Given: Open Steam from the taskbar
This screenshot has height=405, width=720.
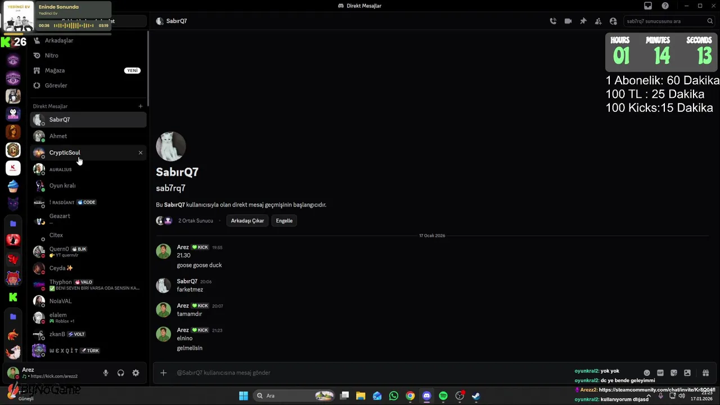Looking at the screenshot, I should (x=476, y=396).
